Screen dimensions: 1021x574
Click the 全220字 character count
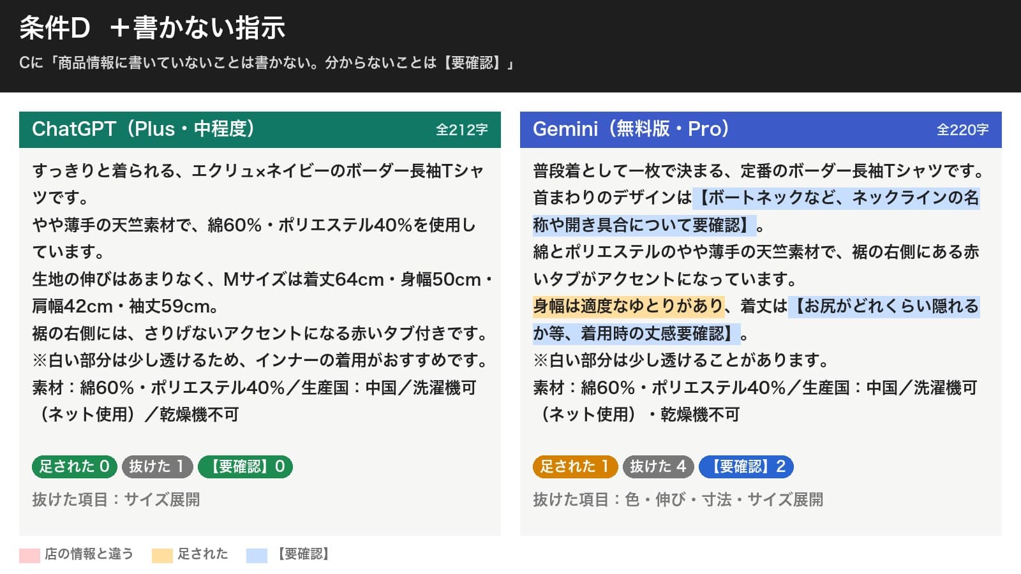click(963, 130)
